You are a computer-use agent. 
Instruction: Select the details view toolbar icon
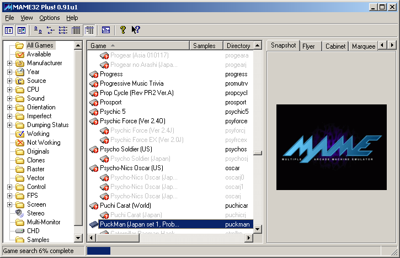coord(76,30)
